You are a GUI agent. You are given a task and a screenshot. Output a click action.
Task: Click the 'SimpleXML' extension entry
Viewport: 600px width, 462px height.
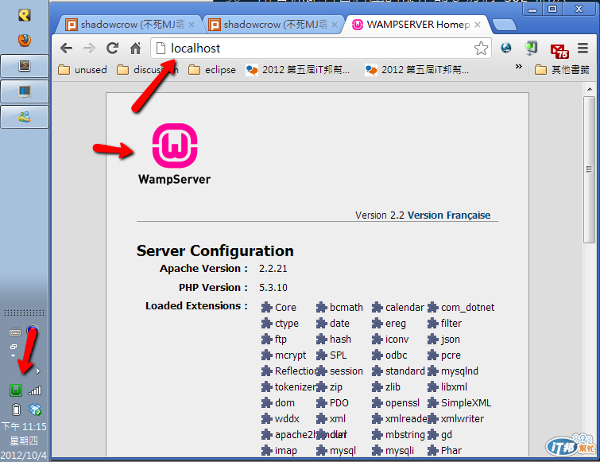tap(459, 403)
